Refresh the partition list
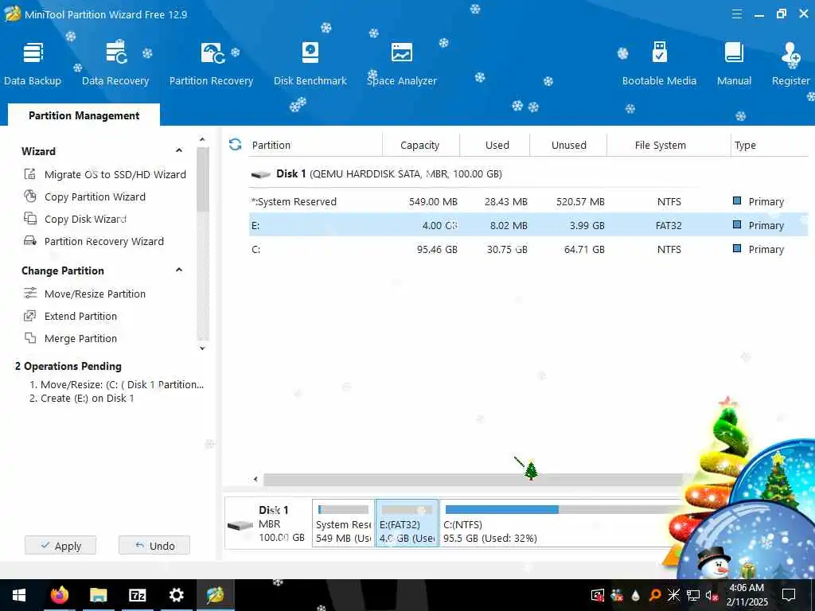Image resolution: width=815 pixels, height=611 pixels. tap(235, 145)
